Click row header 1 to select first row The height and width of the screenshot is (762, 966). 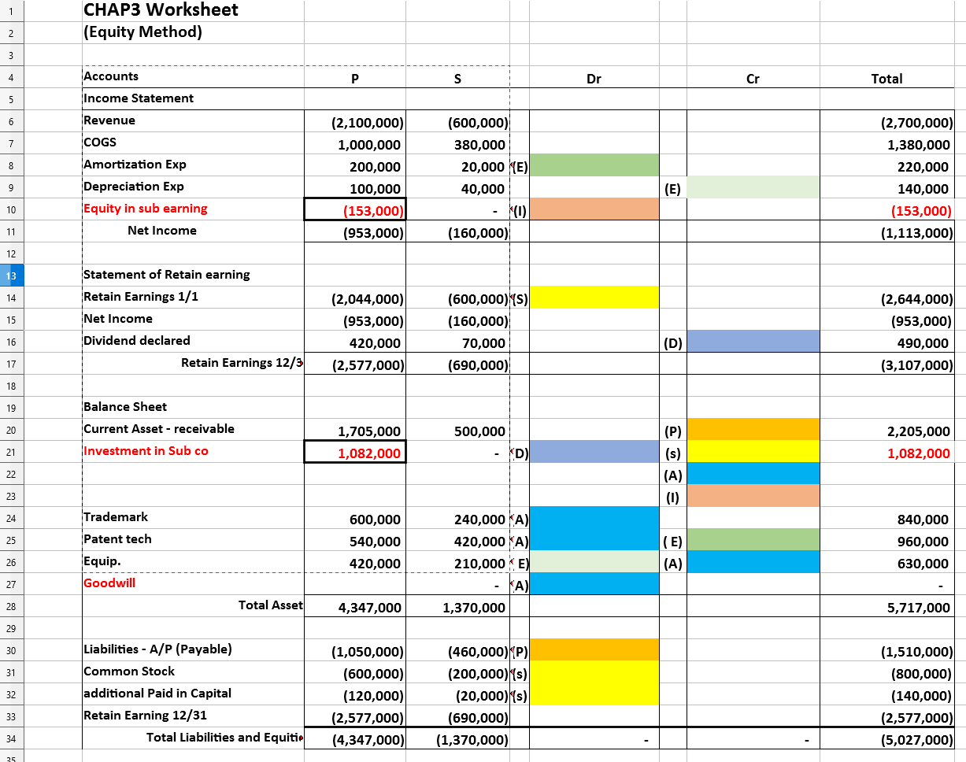point(11,10)
